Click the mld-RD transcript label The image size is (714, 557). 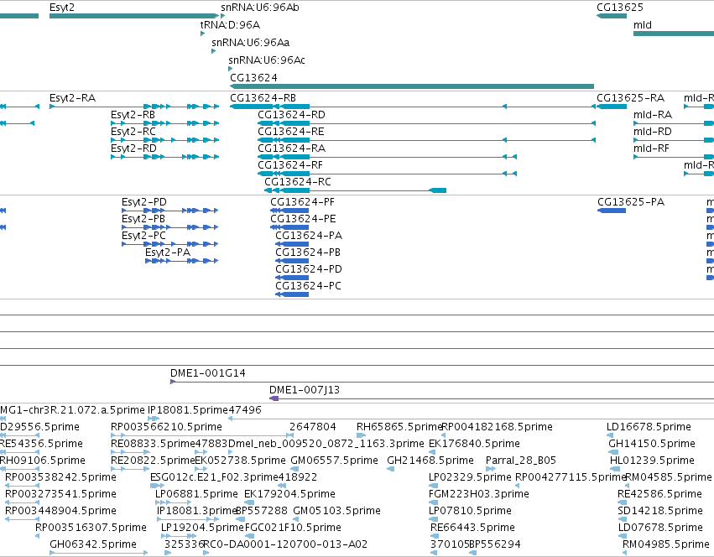(x=653, y=132)
